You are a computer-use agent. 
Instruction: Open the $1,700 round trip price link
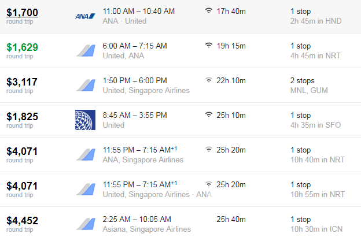[22, 12]
